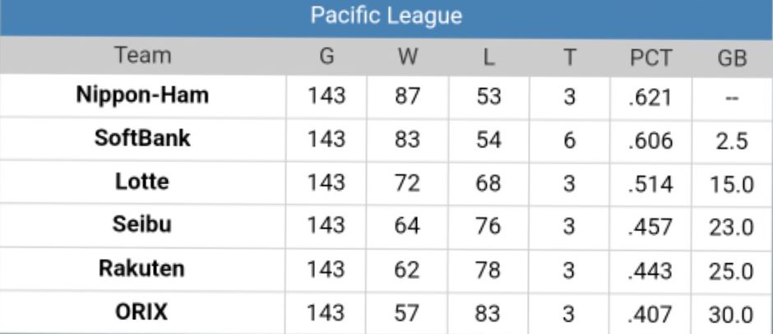Select Seibu's 76 losses cell
This screenshot has width=773, height=334.
tap(488, 226)
